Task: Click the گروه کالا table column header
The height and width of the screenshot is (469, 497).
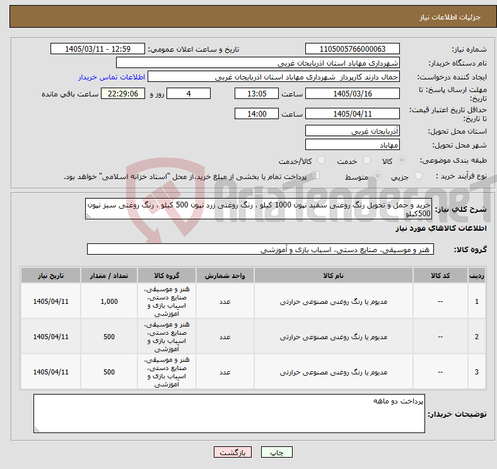Action: click(x=167, y=275)
